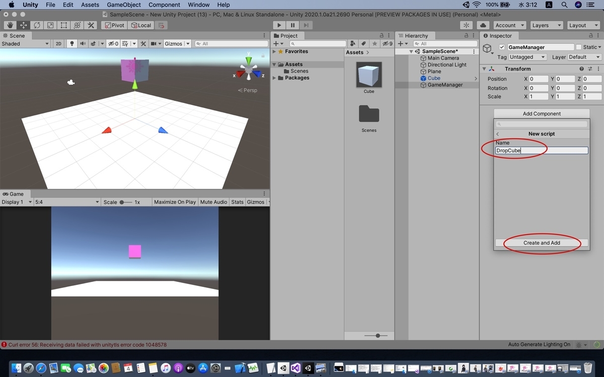The image size is (604, 377).
Task: Select the Hand tool in toolbar
Action: pos(10,25)
